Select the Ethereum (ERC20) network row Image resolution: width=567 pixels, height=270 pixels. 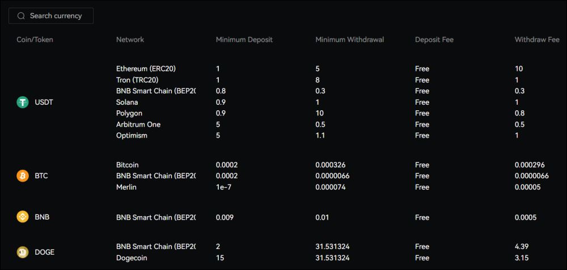(146, 68)
